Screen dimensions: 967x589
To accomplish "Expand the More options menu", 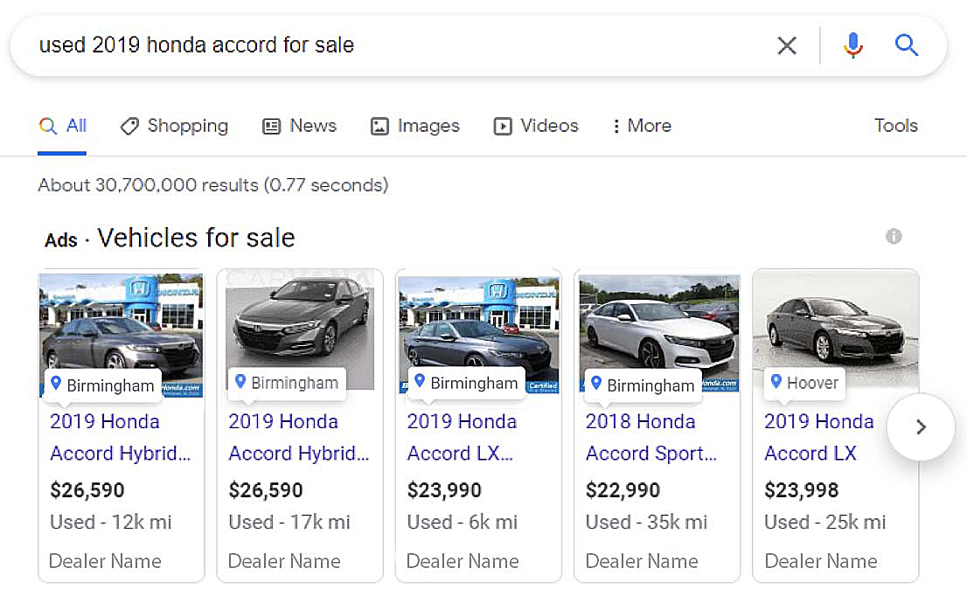I will [x=642, y=126].
